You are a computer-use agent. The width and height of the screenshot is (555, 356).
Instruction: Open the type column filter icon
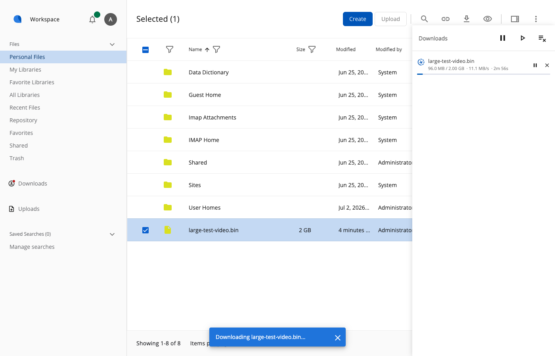(x=170, y=49)
